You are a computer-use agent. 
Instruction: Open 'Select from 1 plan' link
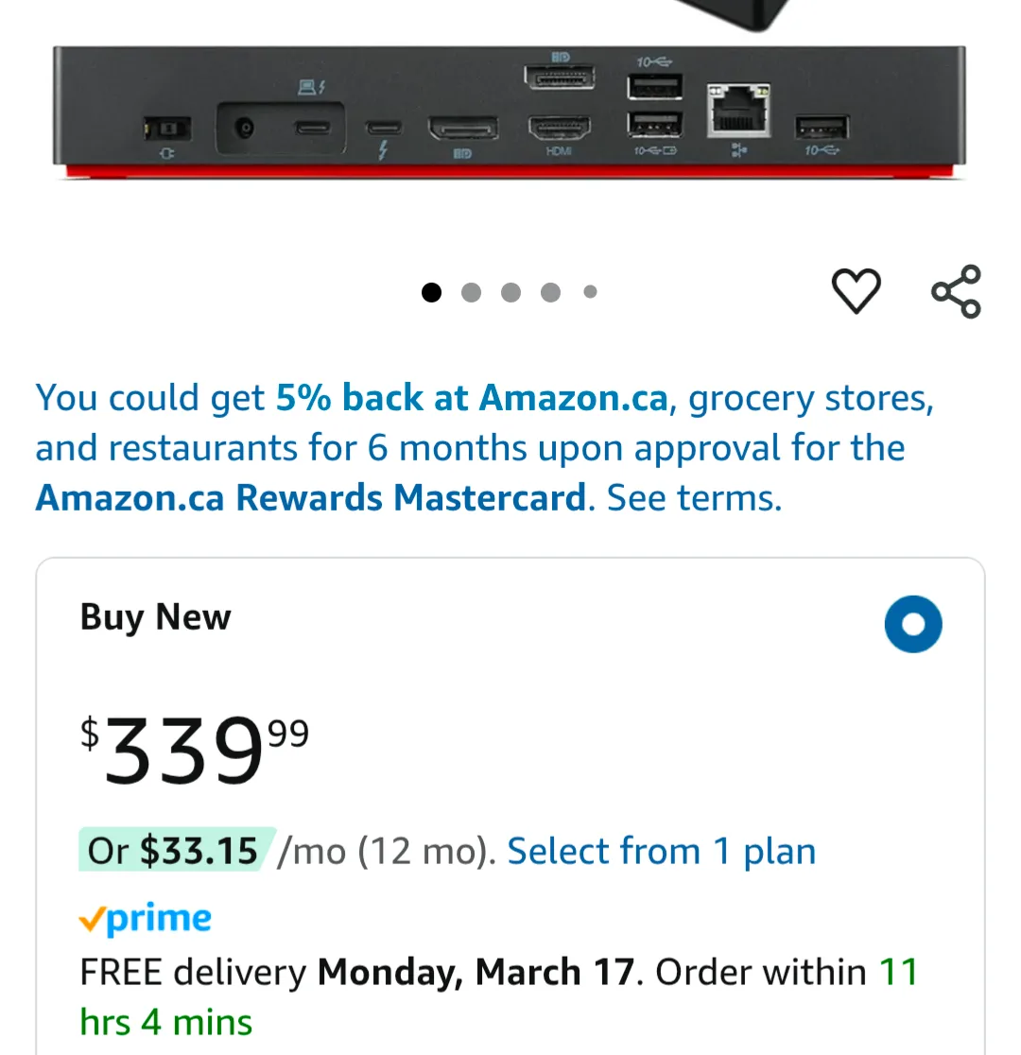click(x=661, y=851)
